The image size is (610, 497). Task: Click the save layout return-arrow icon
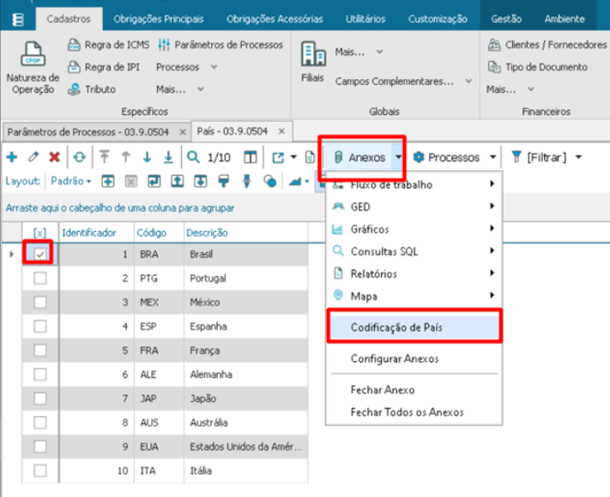(x=154, y=181)
